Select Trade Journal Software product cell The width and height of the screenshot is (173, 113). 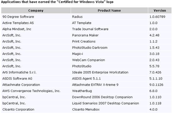90,29
